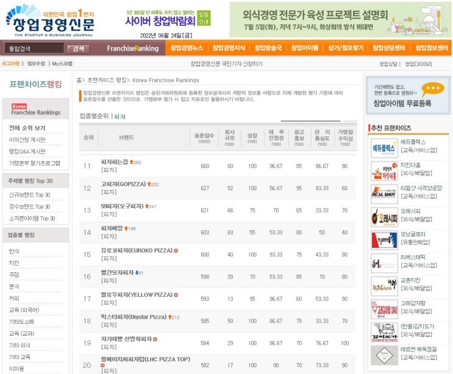Open the 창업방송국 menu
Viewport: 453px width, 374px height.
click(268, 48)
